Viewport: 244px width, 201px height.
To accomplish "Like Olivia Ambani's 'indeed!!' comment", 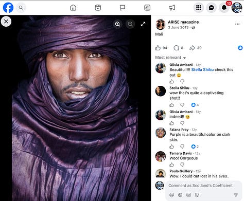I will click(x=171, y=123).
